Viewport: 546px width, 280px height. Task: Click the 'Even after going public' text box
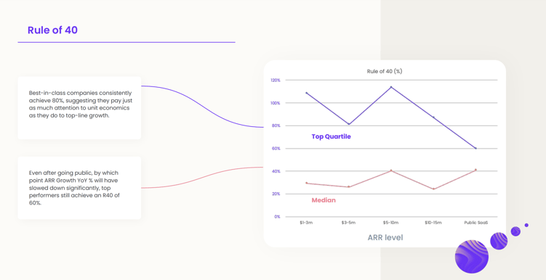[x=79, y=188]
